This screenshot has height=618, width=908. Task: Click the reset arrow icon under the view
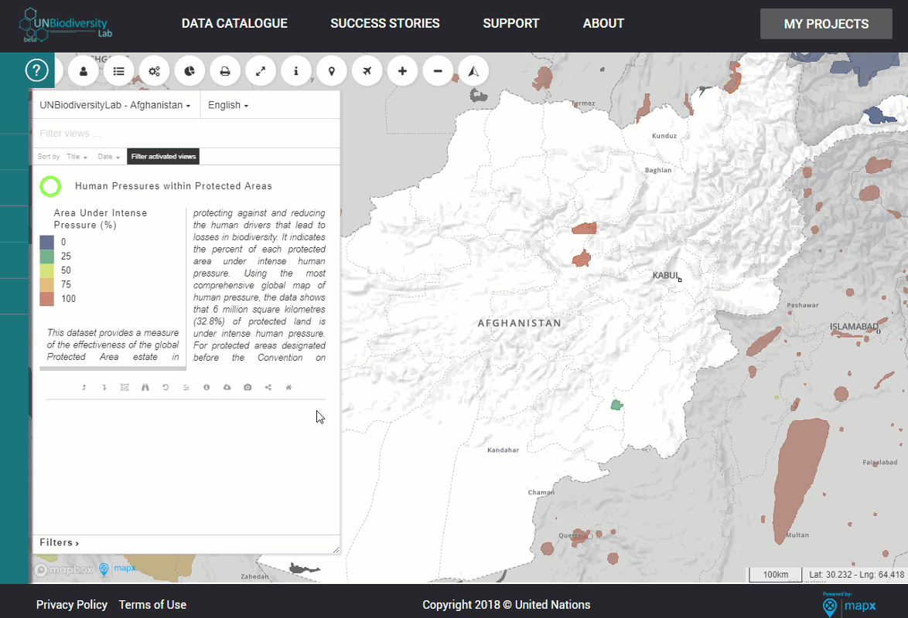coord(166,387)
